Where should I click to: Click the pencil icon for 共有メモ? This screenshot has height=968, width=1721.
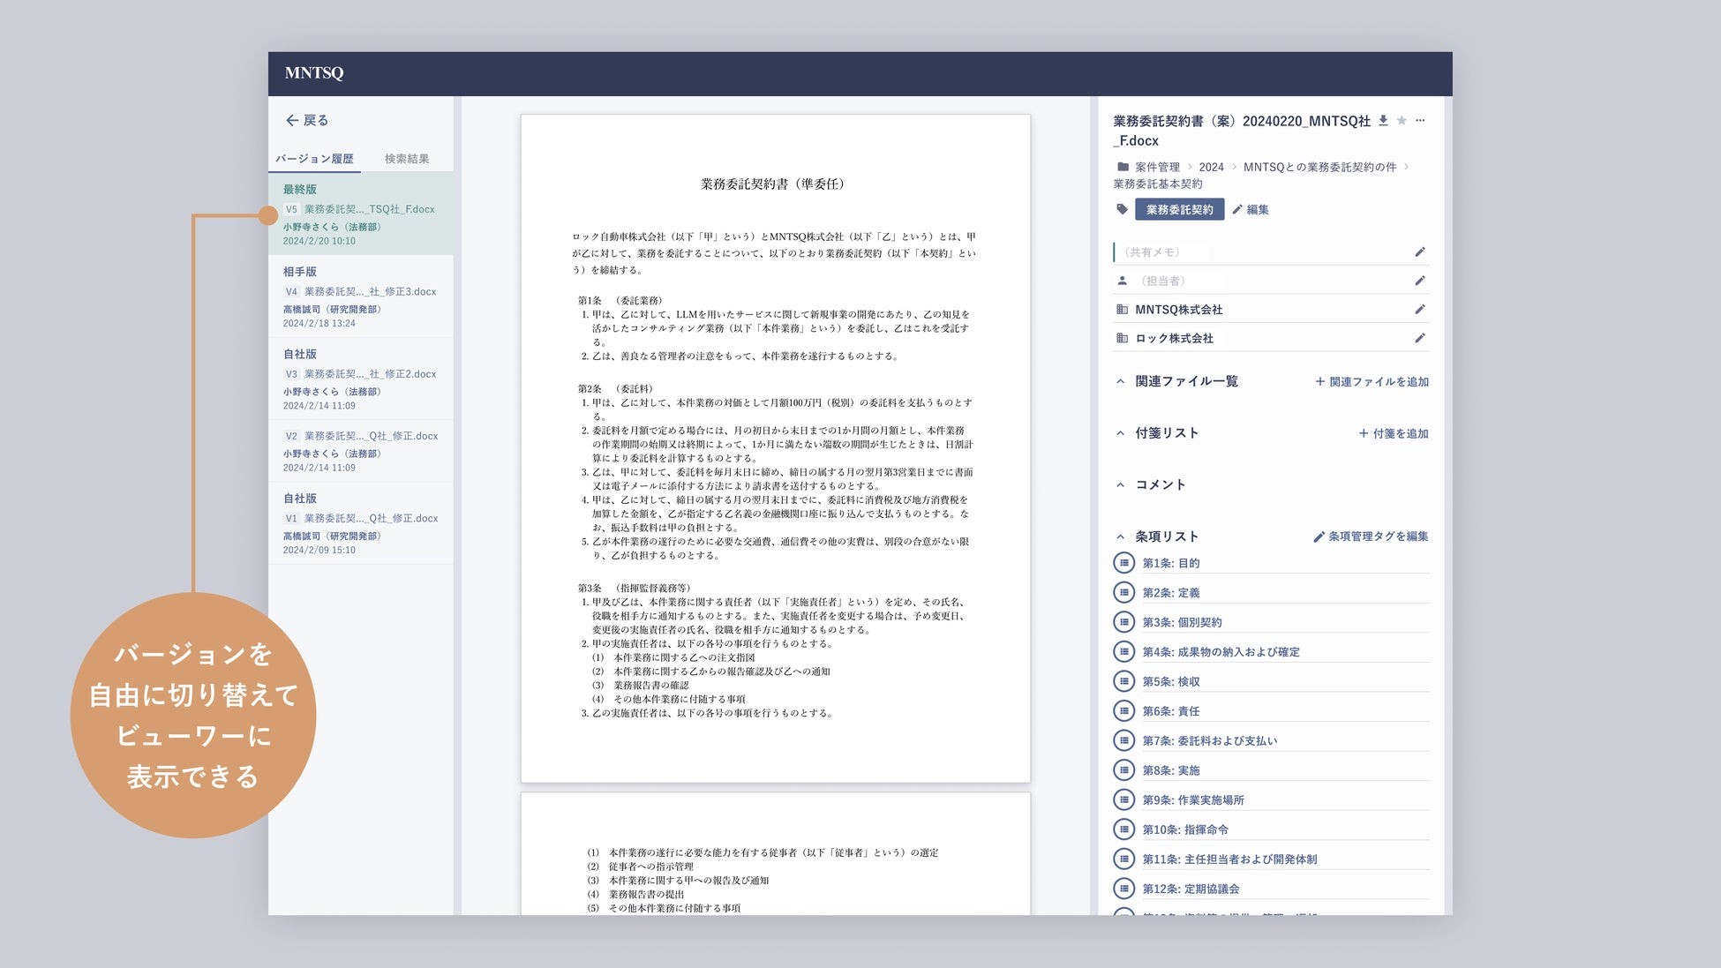pyautogui.click(x=1419, y=252)
